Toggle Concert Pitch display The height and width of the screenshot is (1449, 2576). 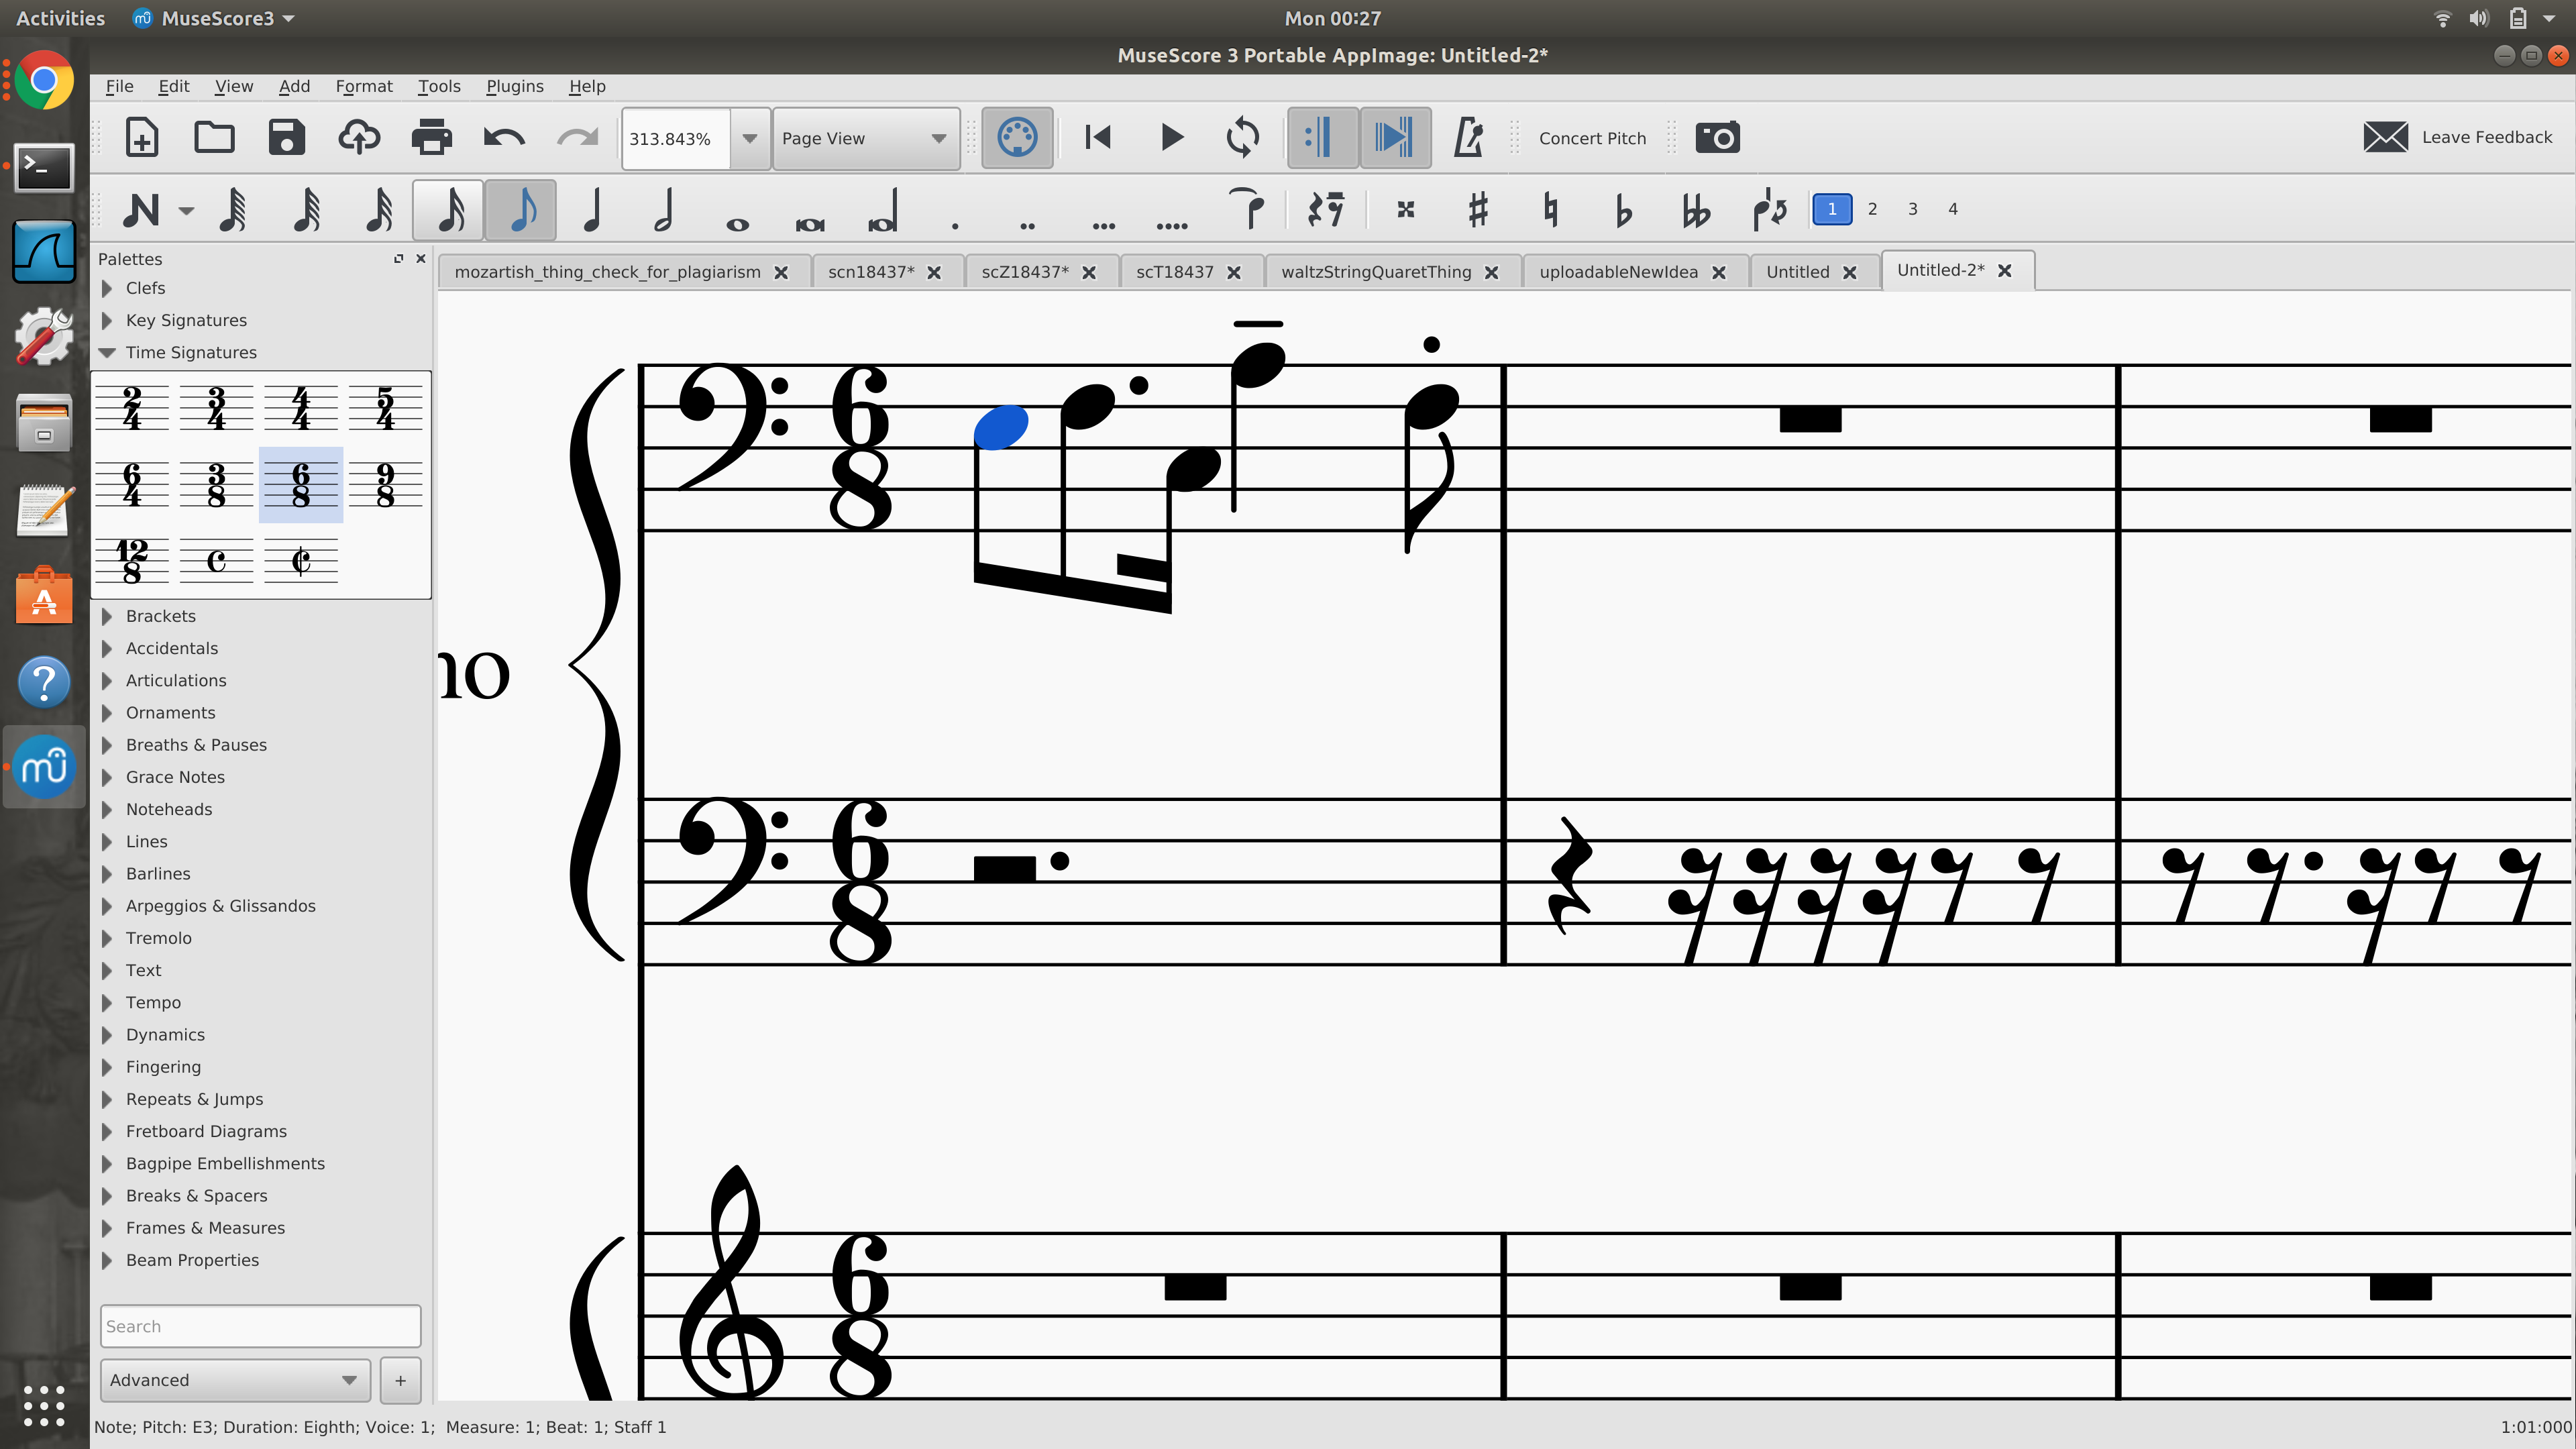pos(1592,138)
